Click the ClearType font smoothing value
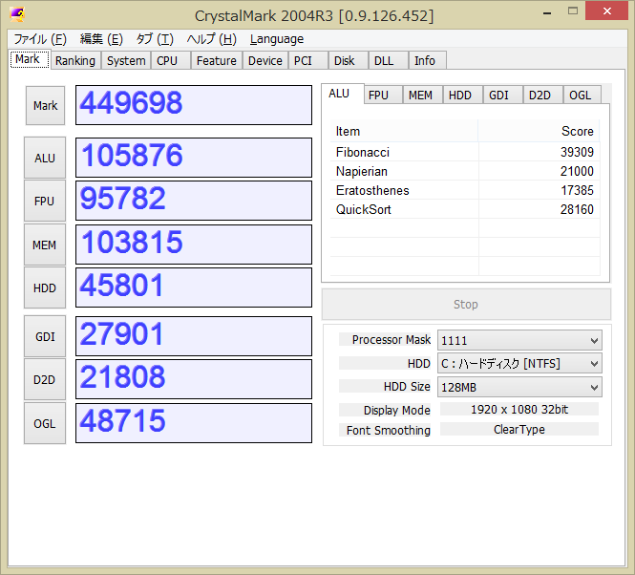 (519, 429)
